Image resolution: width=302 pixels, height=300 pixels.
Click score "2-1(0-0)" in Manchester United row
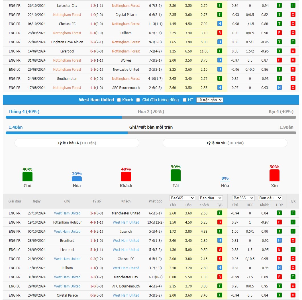tap(97, 213)
